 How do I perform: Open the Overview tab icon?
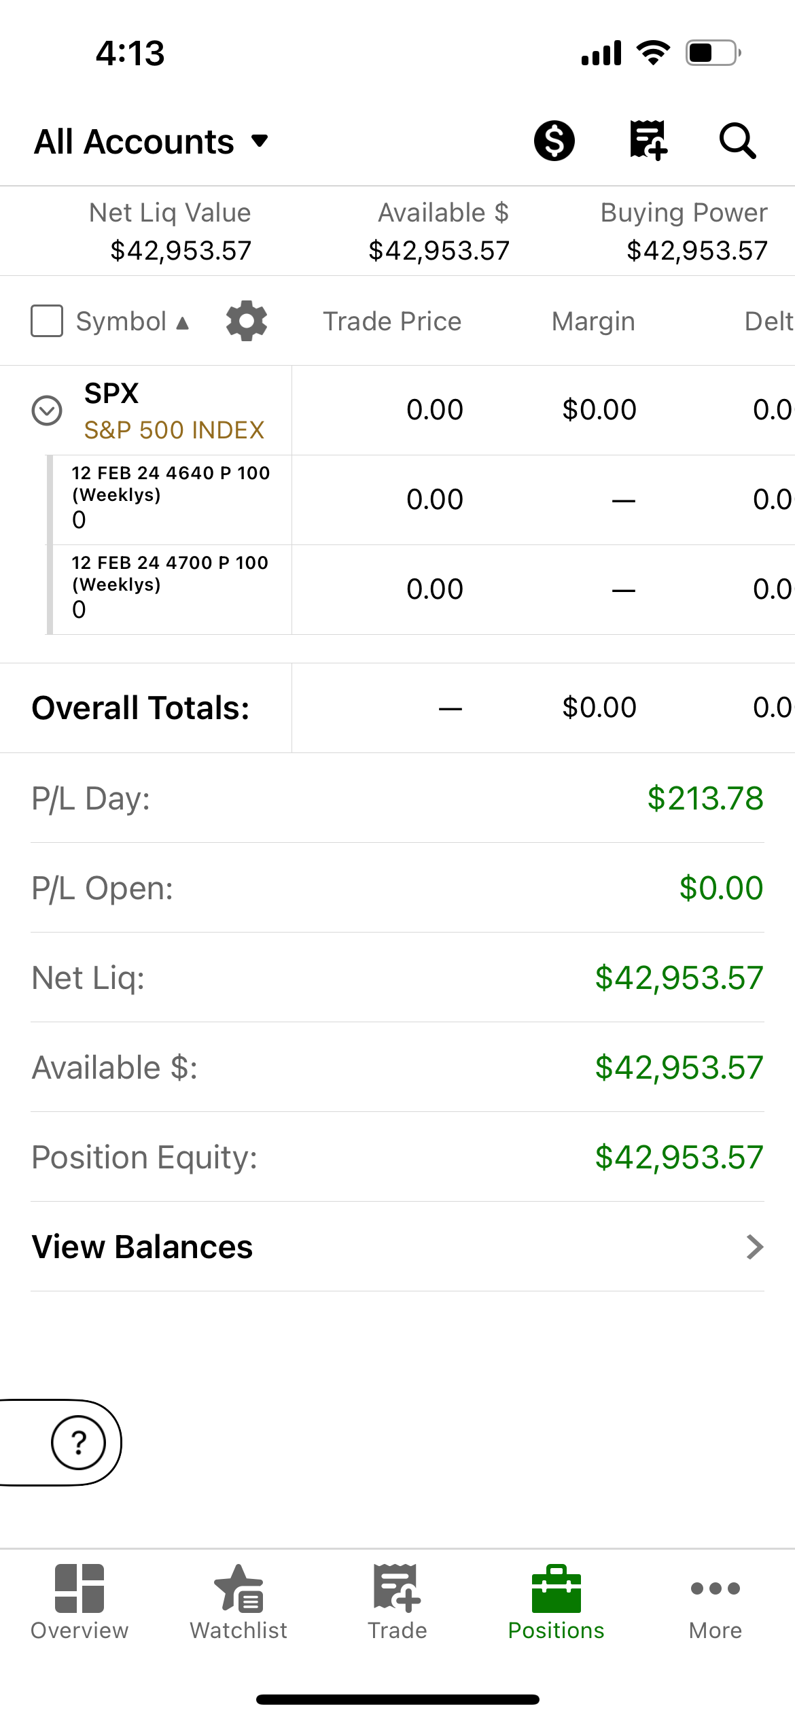point(79,1588)
